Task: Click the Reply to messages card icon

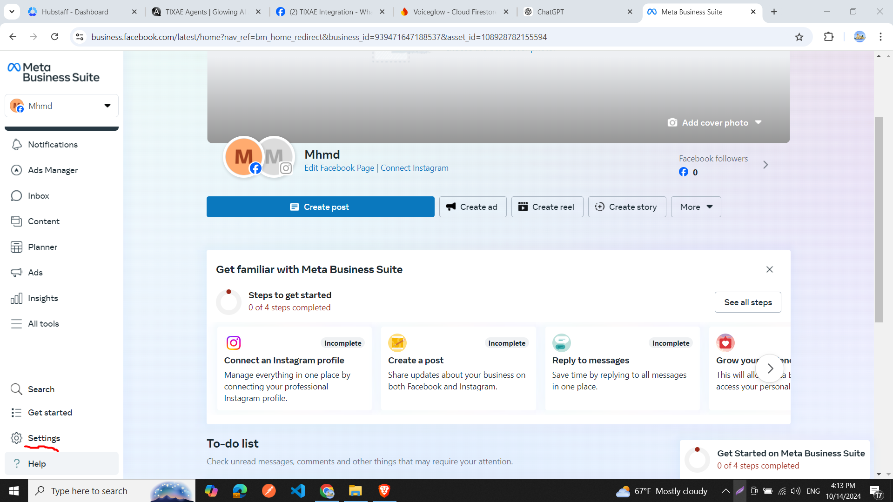Action: point(562,343)
